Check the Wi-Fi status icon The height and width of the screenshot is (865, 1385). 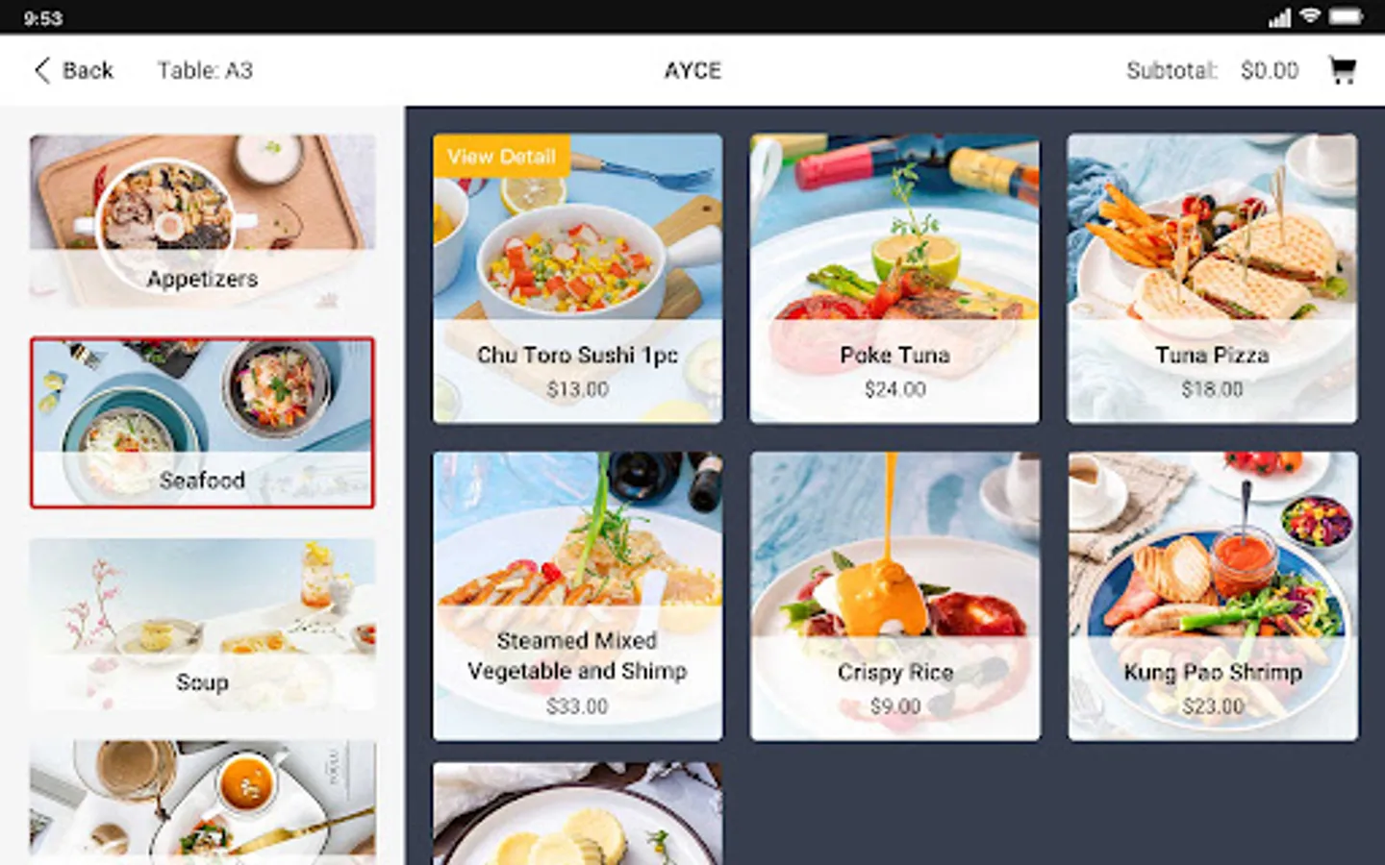pos(1309,17)
